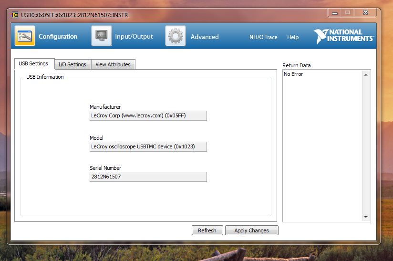The height and width of the screenshot is (261, 393).
Task: Click the Return Data text area
Action: point(322,143)
